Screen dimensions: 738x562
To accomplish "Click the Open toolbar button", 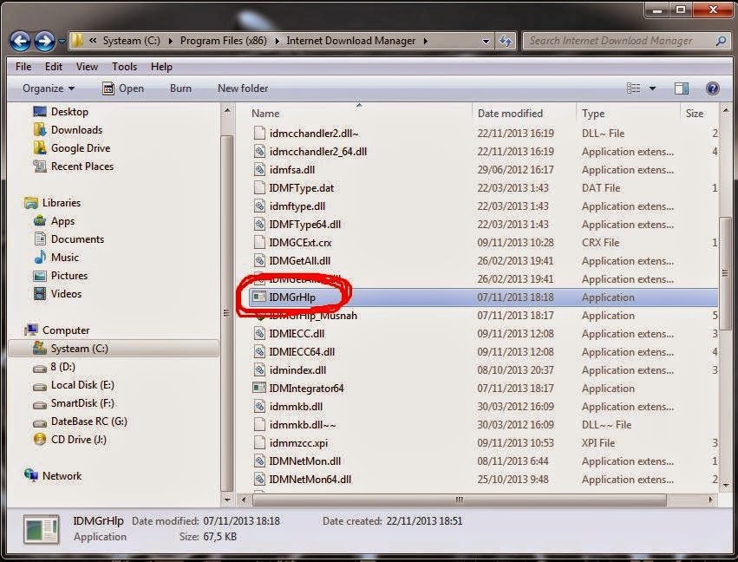I will 123,88.
